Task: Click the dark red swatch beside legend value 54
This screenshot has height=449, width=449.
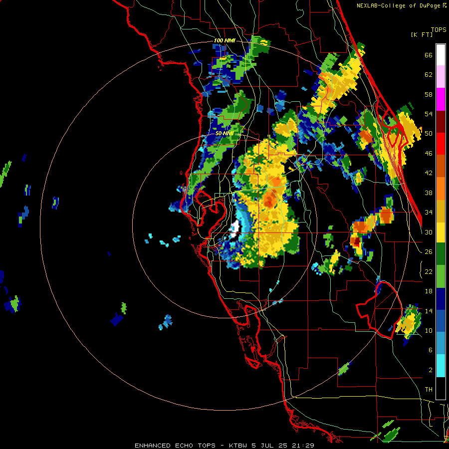Action: [x=441, y=122]
